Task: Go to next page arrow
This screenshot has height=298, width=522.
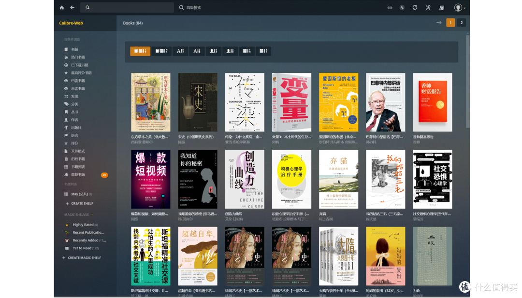Action: [439, 23]
